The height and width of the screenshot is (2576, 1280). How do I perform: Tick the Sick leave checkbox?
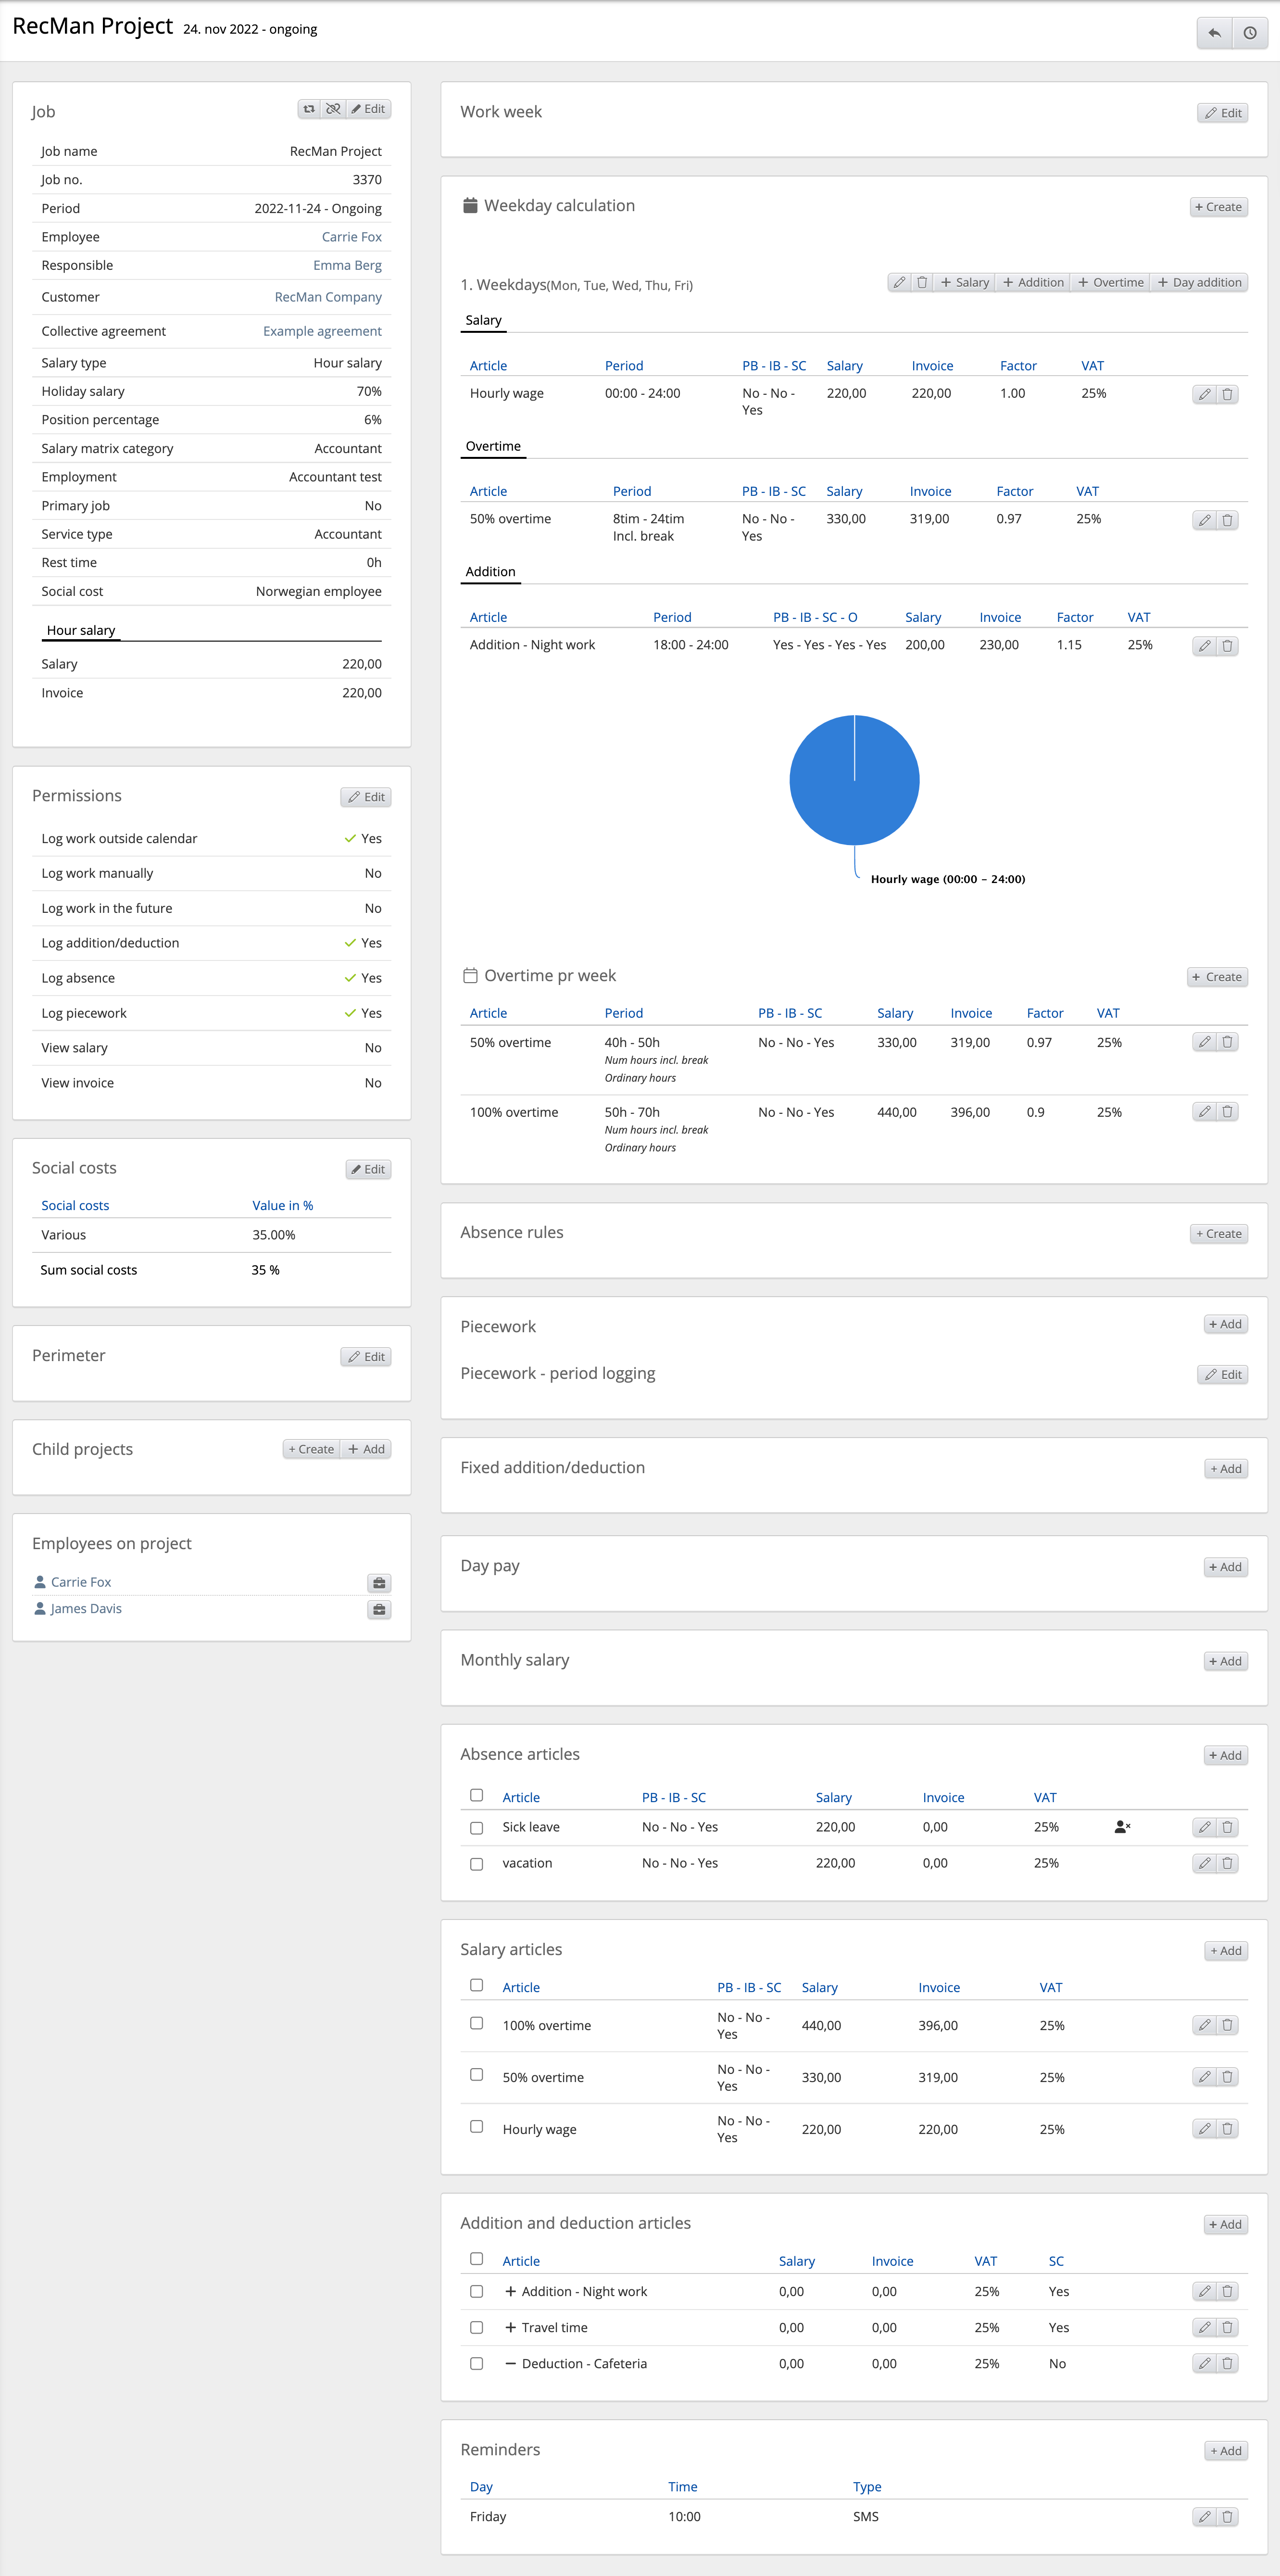(476, 1828)
